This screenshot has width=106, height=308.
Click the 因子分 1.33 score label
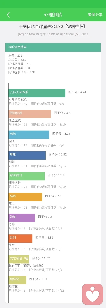pyautogui.click(x=38, y=279)
